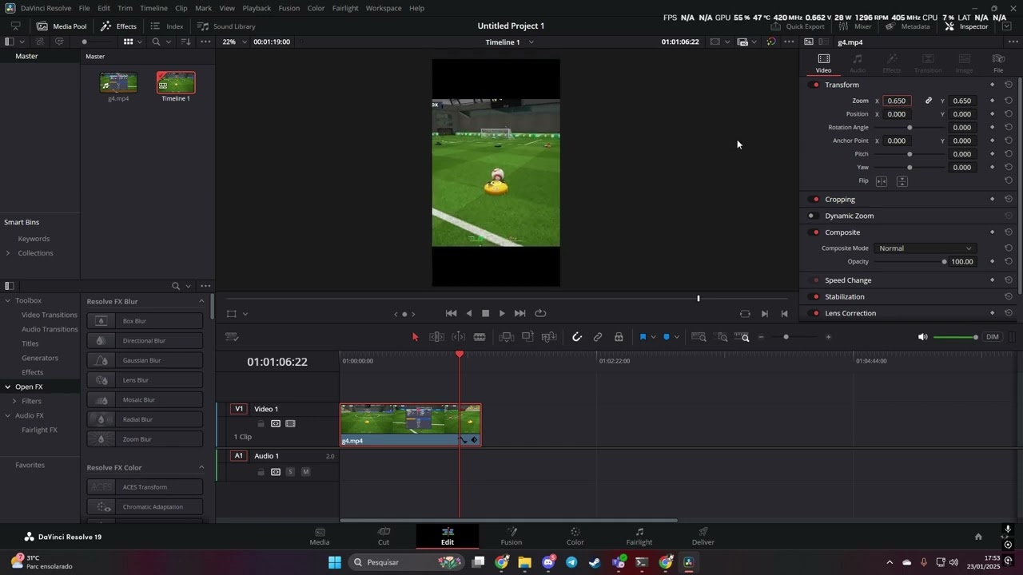
Task: Go to last frame
Action: point(520,314)
